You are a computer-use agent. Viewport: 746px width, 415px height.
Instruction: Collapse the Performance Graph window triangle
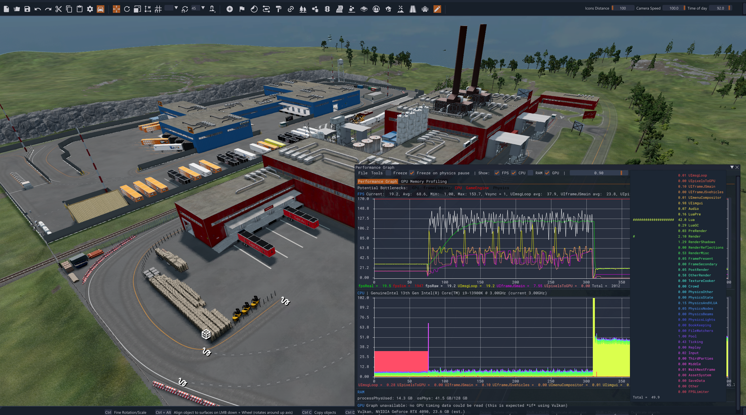click(732, 167)
